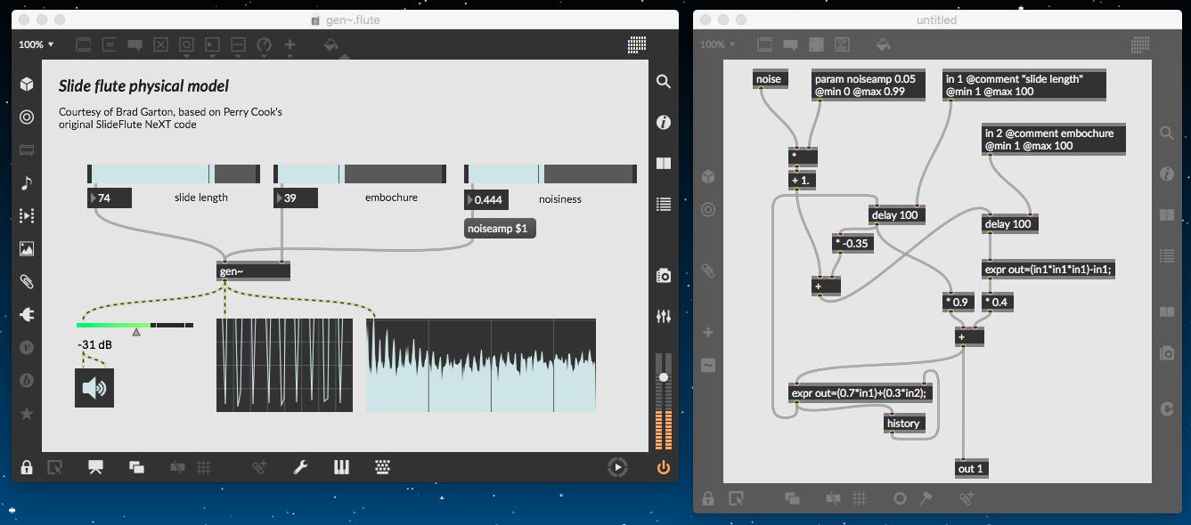This screenshot has height=525, width=1191.
Task: Open the toggle object dropdown in flute toolbar
Action: [x=161, y=44]
